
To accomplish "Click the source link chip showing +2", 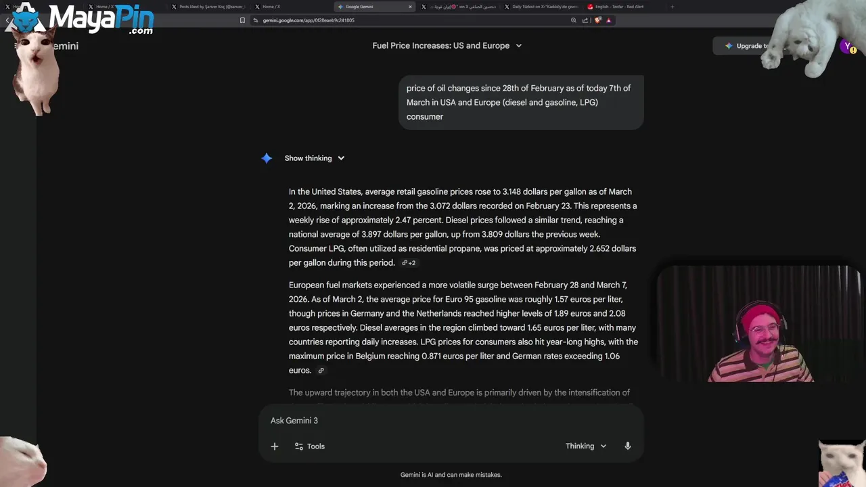I will 409,263.
